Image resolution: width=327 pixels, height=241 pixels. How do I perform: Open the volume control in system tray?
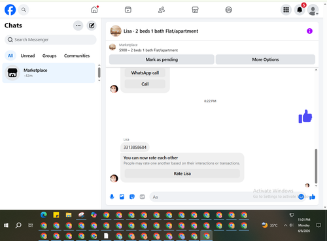point(292,225)
